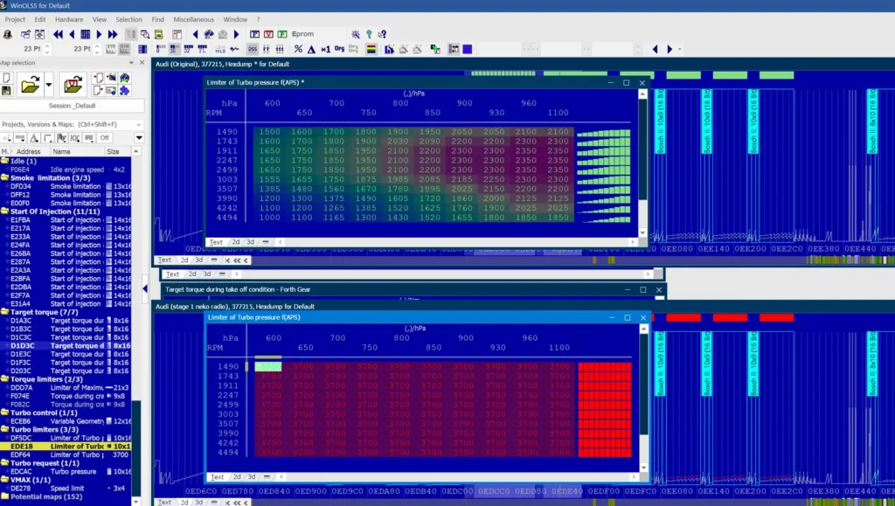The height and width of the screenshot is (506, 895).
Task: Click the rainbow color-scale toolbar icon
Action: [371, 49]
